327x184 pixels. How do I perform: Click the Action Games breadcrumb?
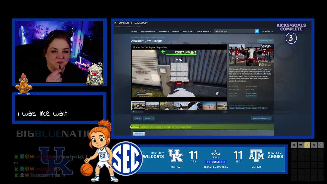click(144, 38)
